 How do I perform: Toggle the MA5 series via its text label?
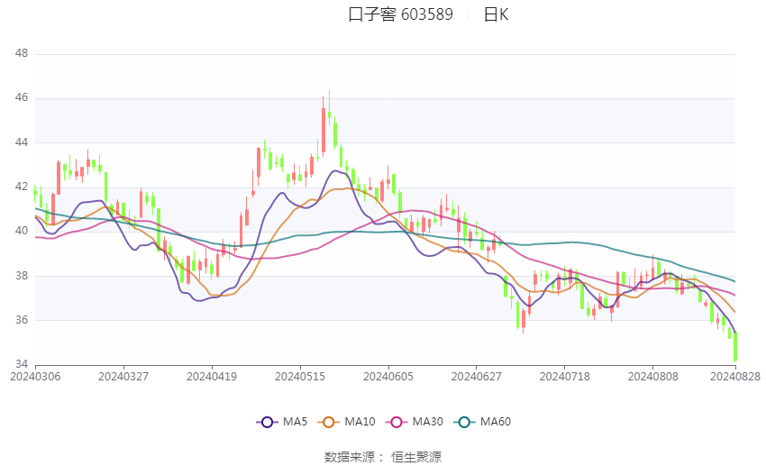pyautogui.click(x=296, y=422)
